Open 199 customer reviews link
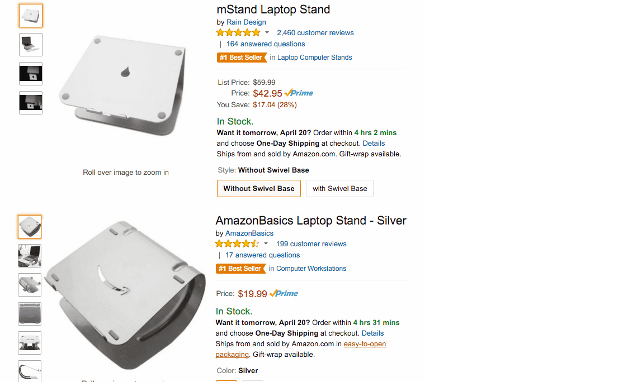 coord(311,244)
